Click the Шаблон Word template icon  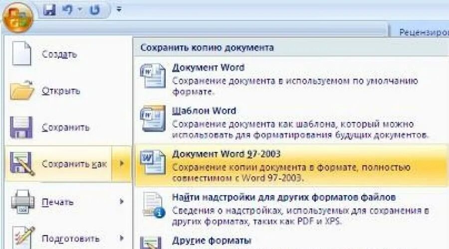(153, 119)
